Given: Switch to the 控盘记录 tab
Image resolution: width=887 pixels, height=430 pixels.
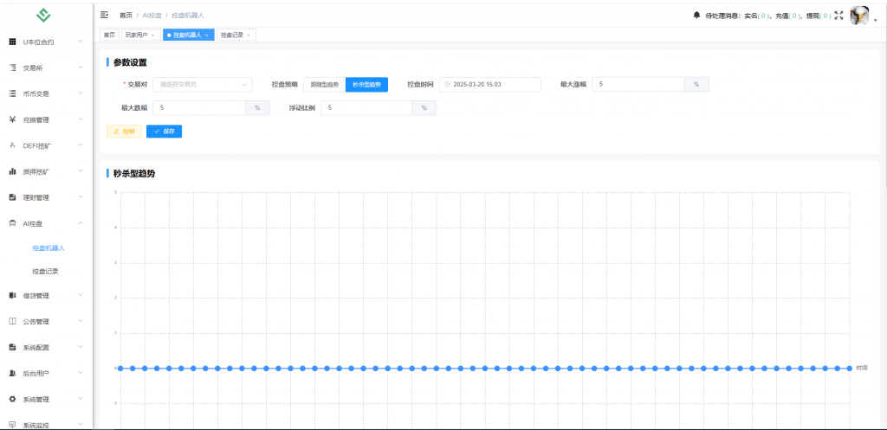Looking at the screenshot, I should pyautogui.click(x=236, y=35).
